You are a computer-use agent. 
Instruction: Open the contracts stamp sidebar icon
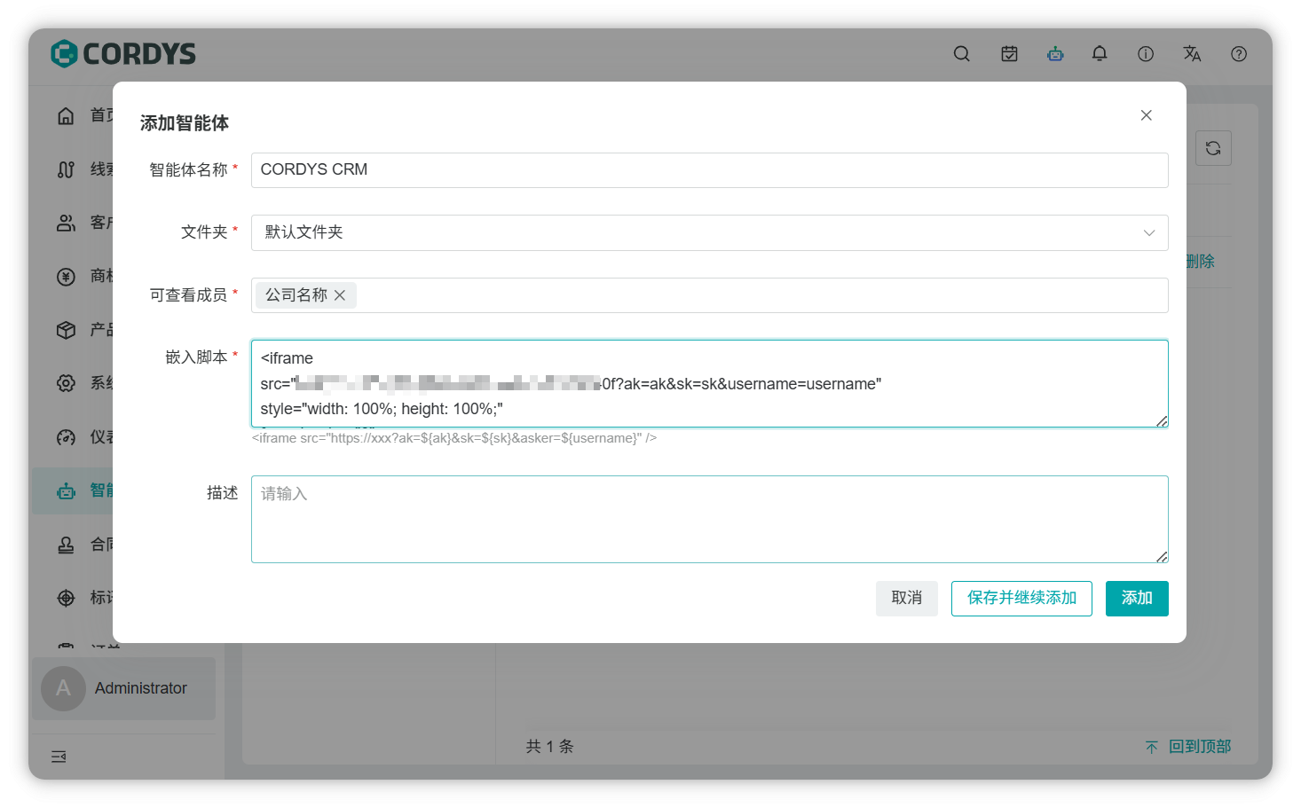66,545
